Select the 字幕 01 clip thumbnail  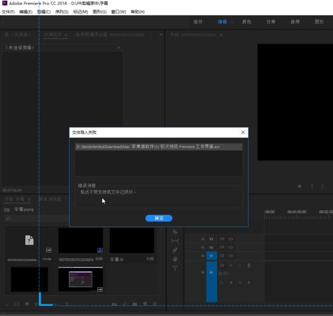click(132, 241)
